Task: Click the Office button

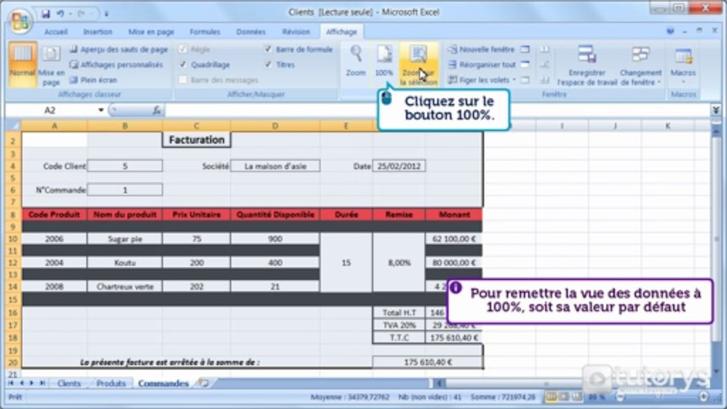Action: pos(20,21)
